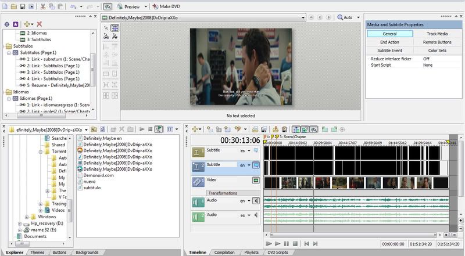This screenshot has width=465, height=256.
Task: Click the '3: Scene/Chapter' marker on the timeline
Action: [292, 137]
